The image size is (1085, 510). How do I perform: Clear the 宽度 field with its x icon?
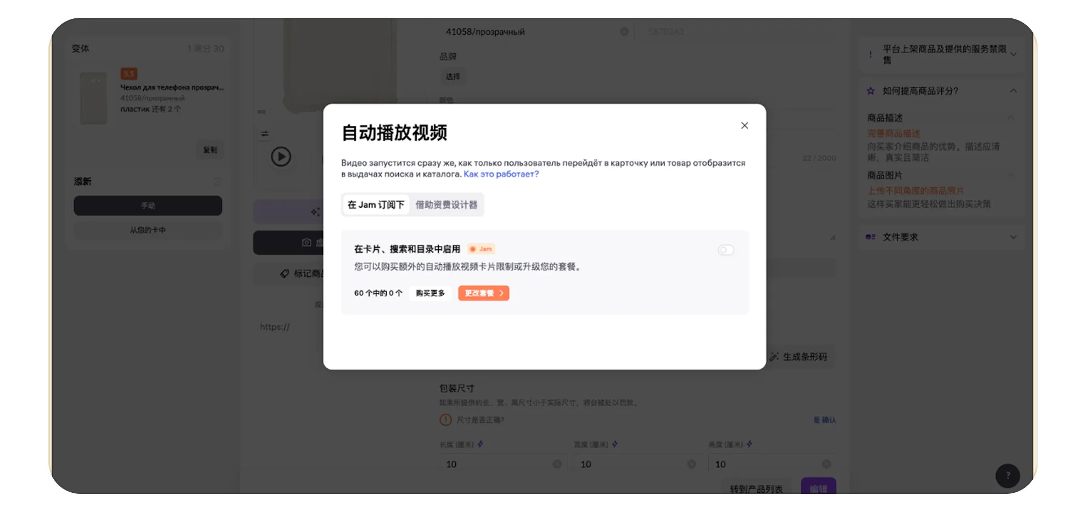pyautogui.click(x=692, y=464)
